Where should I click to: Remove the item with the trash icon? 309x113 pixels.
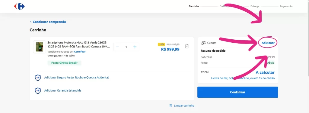point(186,46)
